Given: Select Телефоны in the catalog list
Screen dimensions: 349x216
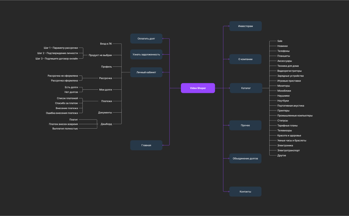Looking at the screenshot, I should tap(284, 51).
